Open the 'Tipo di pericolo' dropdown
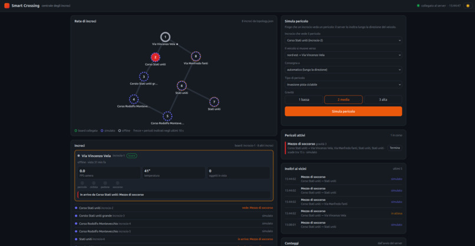The image size is (475, 246). (x=343, y=84)
